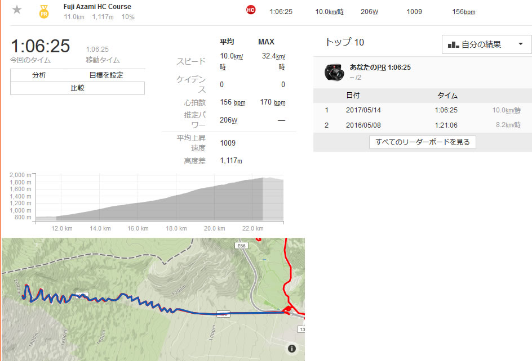Click the 比較 compare button
This screenshot has width=532, height=361.
[77, 88]
